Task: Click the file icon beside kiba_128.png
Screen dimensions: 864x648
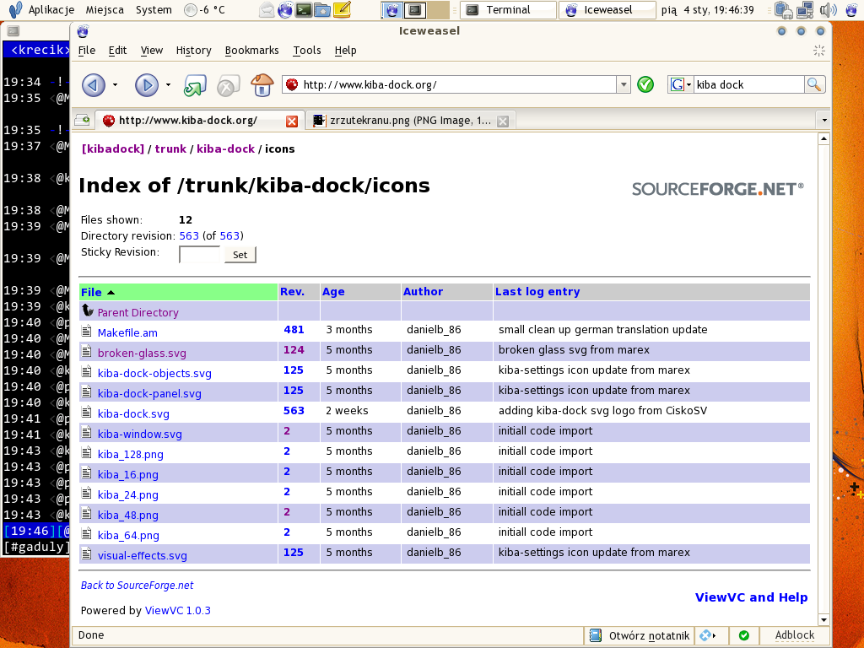Action: click(87, 452)
